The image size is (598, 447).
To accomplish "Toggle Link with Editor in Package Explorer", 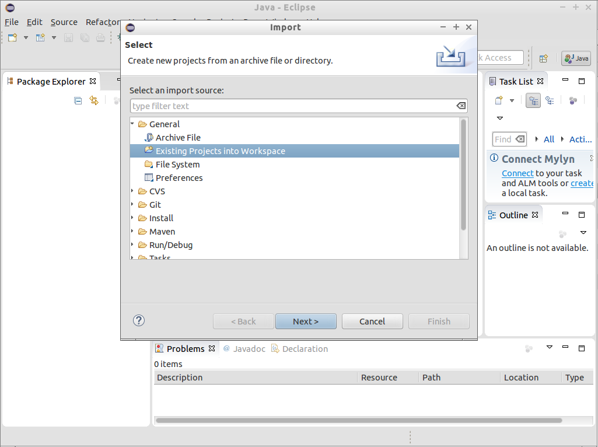I will pos(94,100).
